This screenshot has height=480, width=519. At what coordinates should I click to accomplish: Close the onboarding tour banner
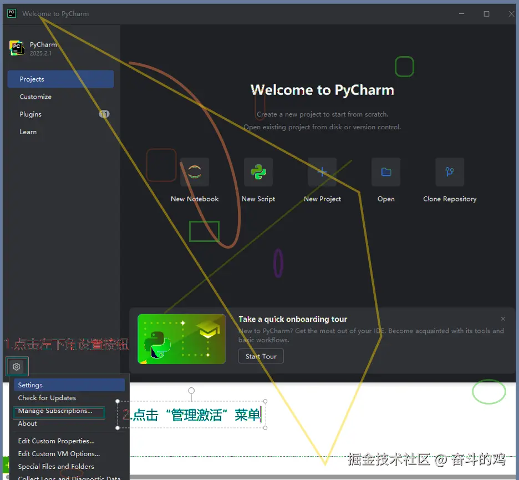[x=503, y=319]
